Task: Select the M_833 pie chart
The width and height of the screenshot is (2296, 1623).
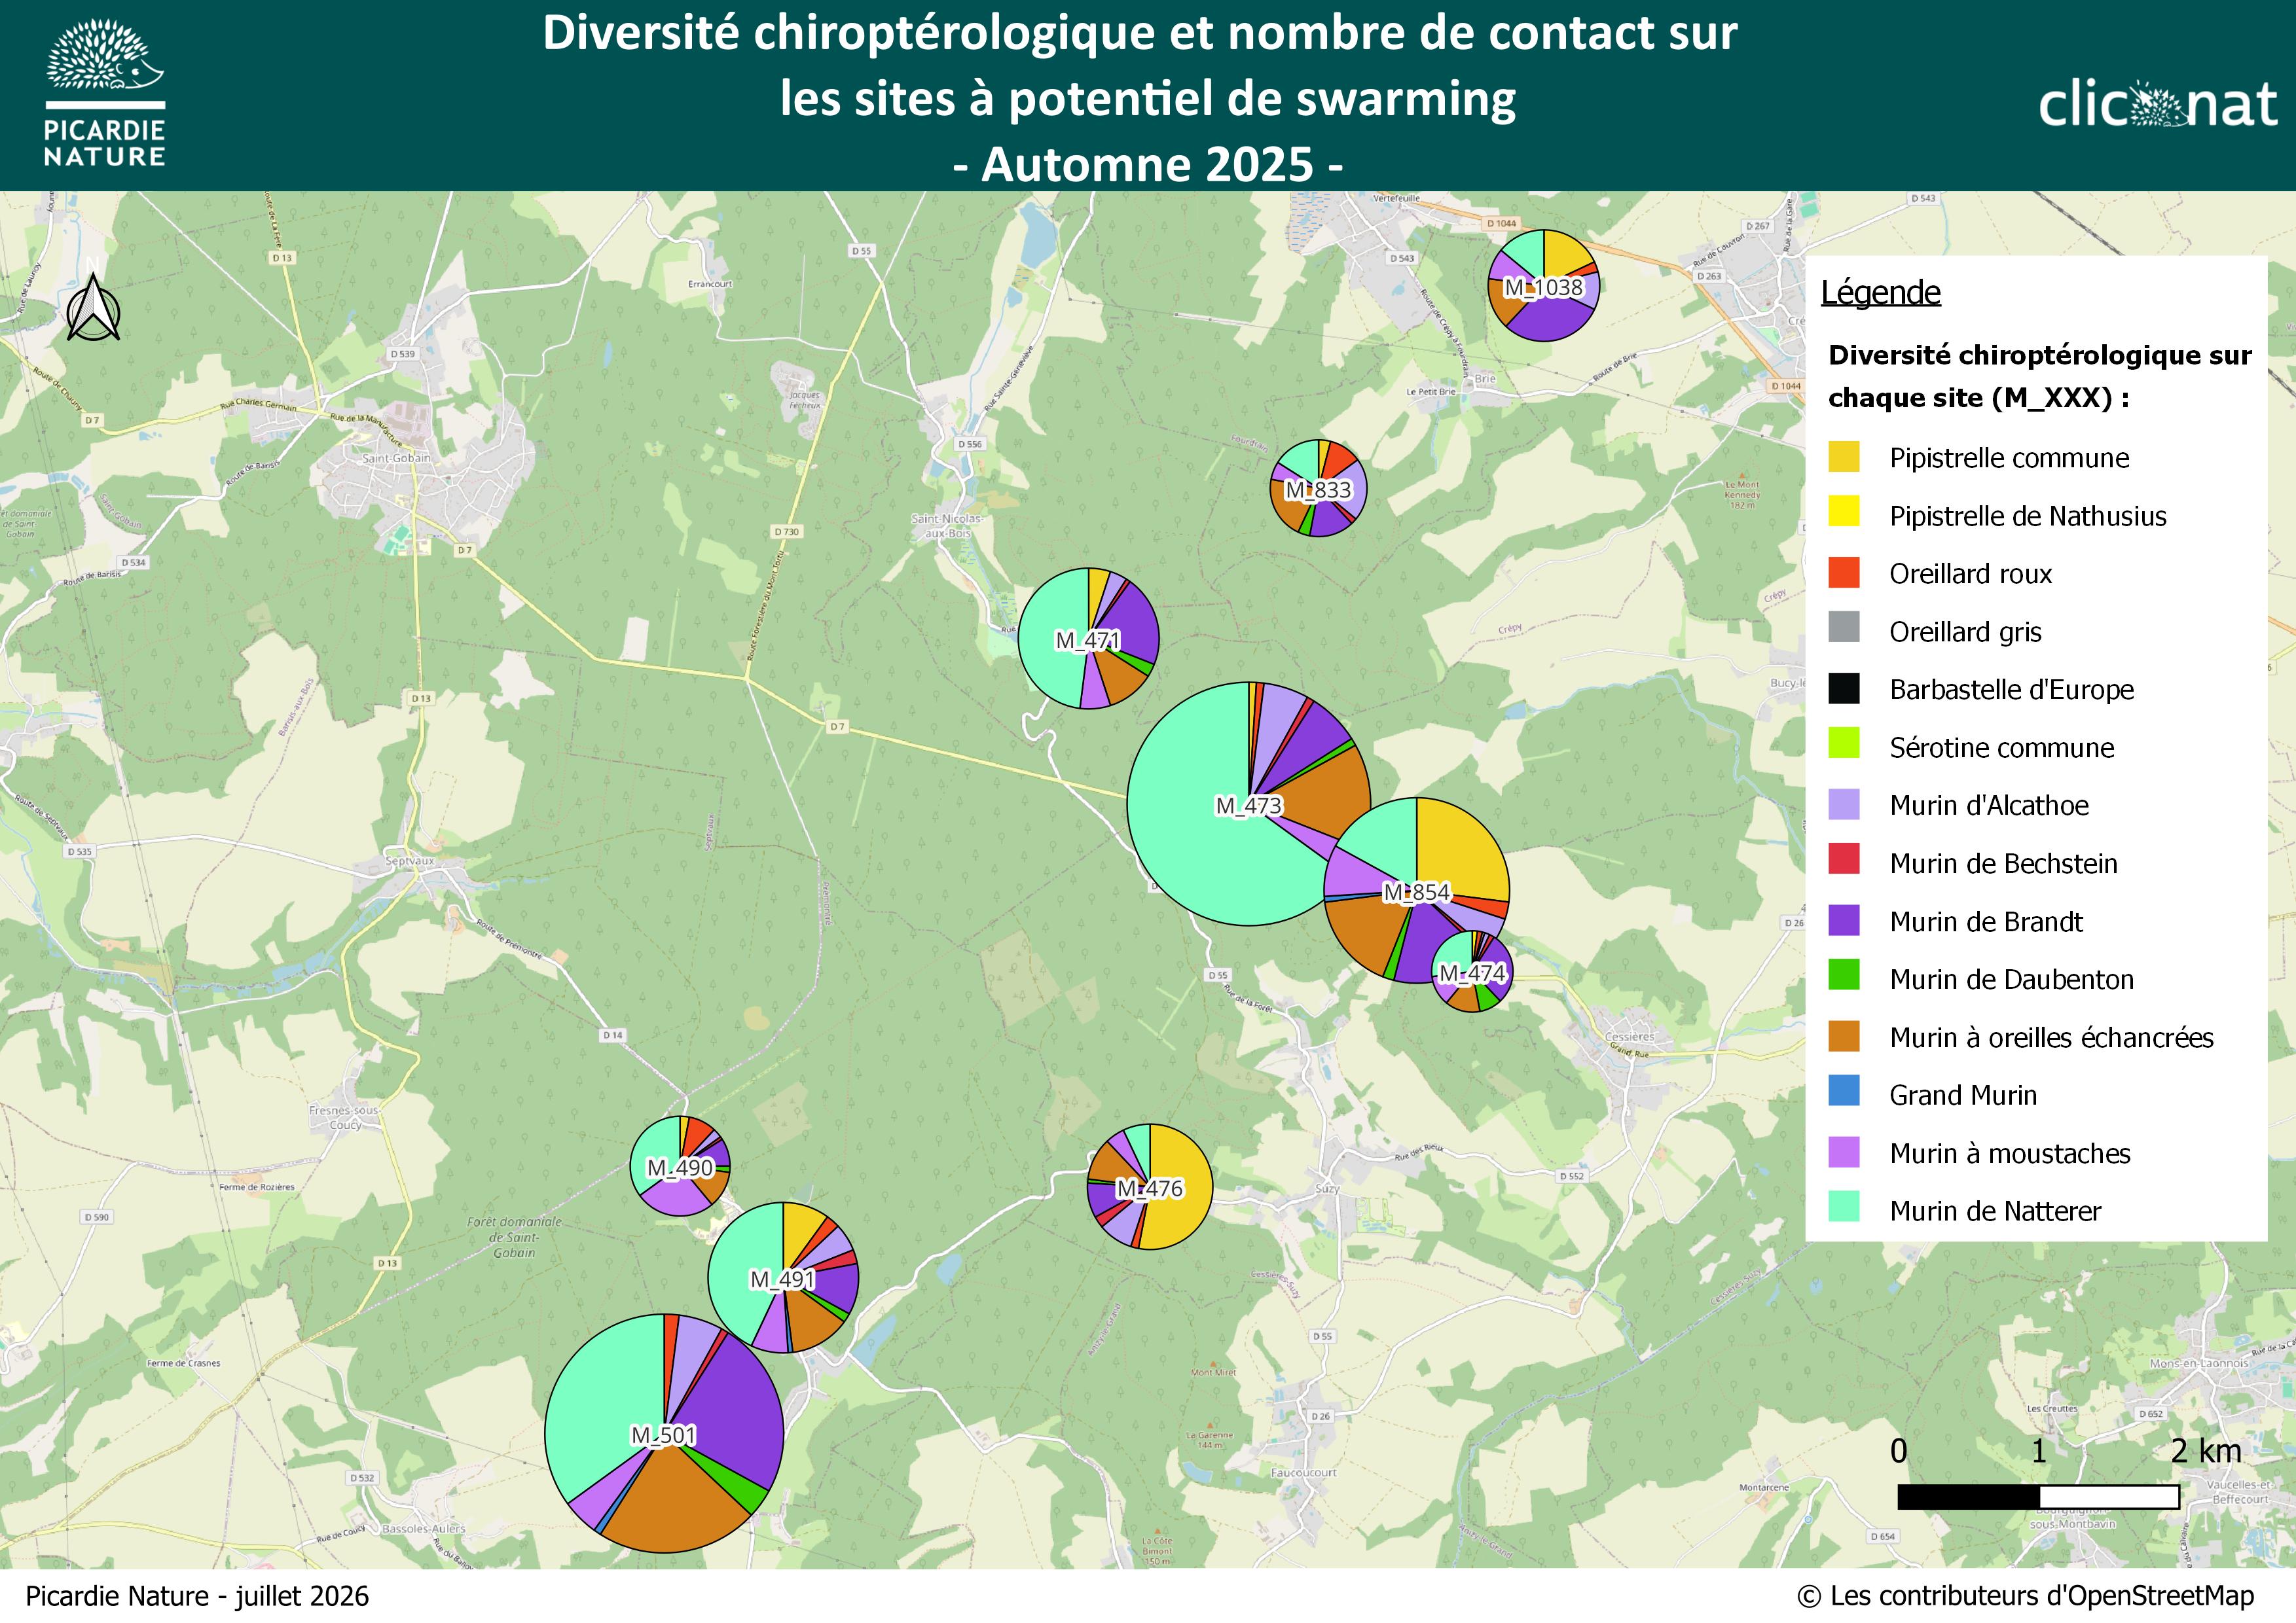Action: click(1319, 489)
